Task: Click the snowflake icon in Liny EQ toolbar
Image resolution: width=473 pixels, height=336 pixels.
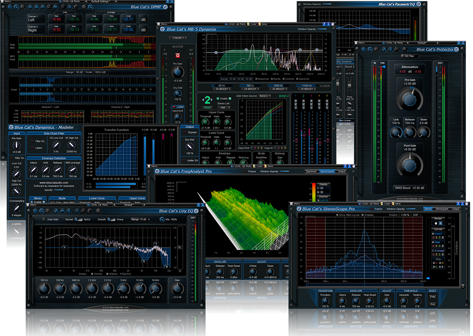Action: [98, 211]
